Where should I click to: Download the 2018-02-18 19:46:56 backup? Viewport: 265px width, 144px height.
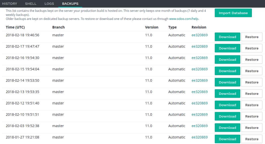(x=227, y=37)
